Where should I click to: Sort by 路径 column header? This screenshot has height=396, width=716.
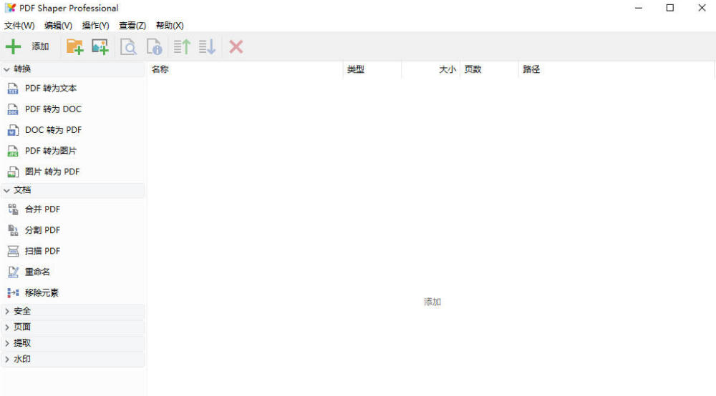(616, 70)
